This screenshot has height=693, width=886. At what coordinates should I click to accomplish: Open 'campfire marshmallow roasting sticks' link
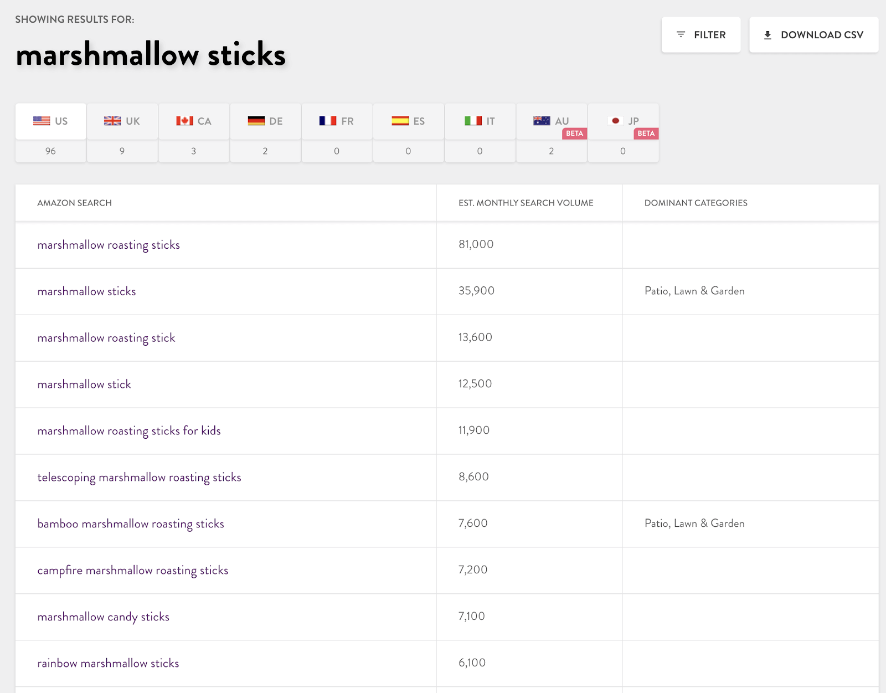tap(133, 571)
